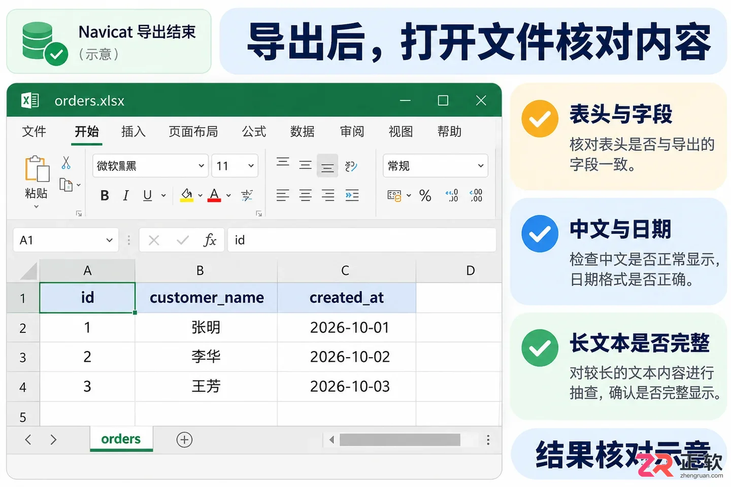Viewport: 731px width, 487px height.
Task: Select the customer_name header cell
Action: [x=206, y=298]
